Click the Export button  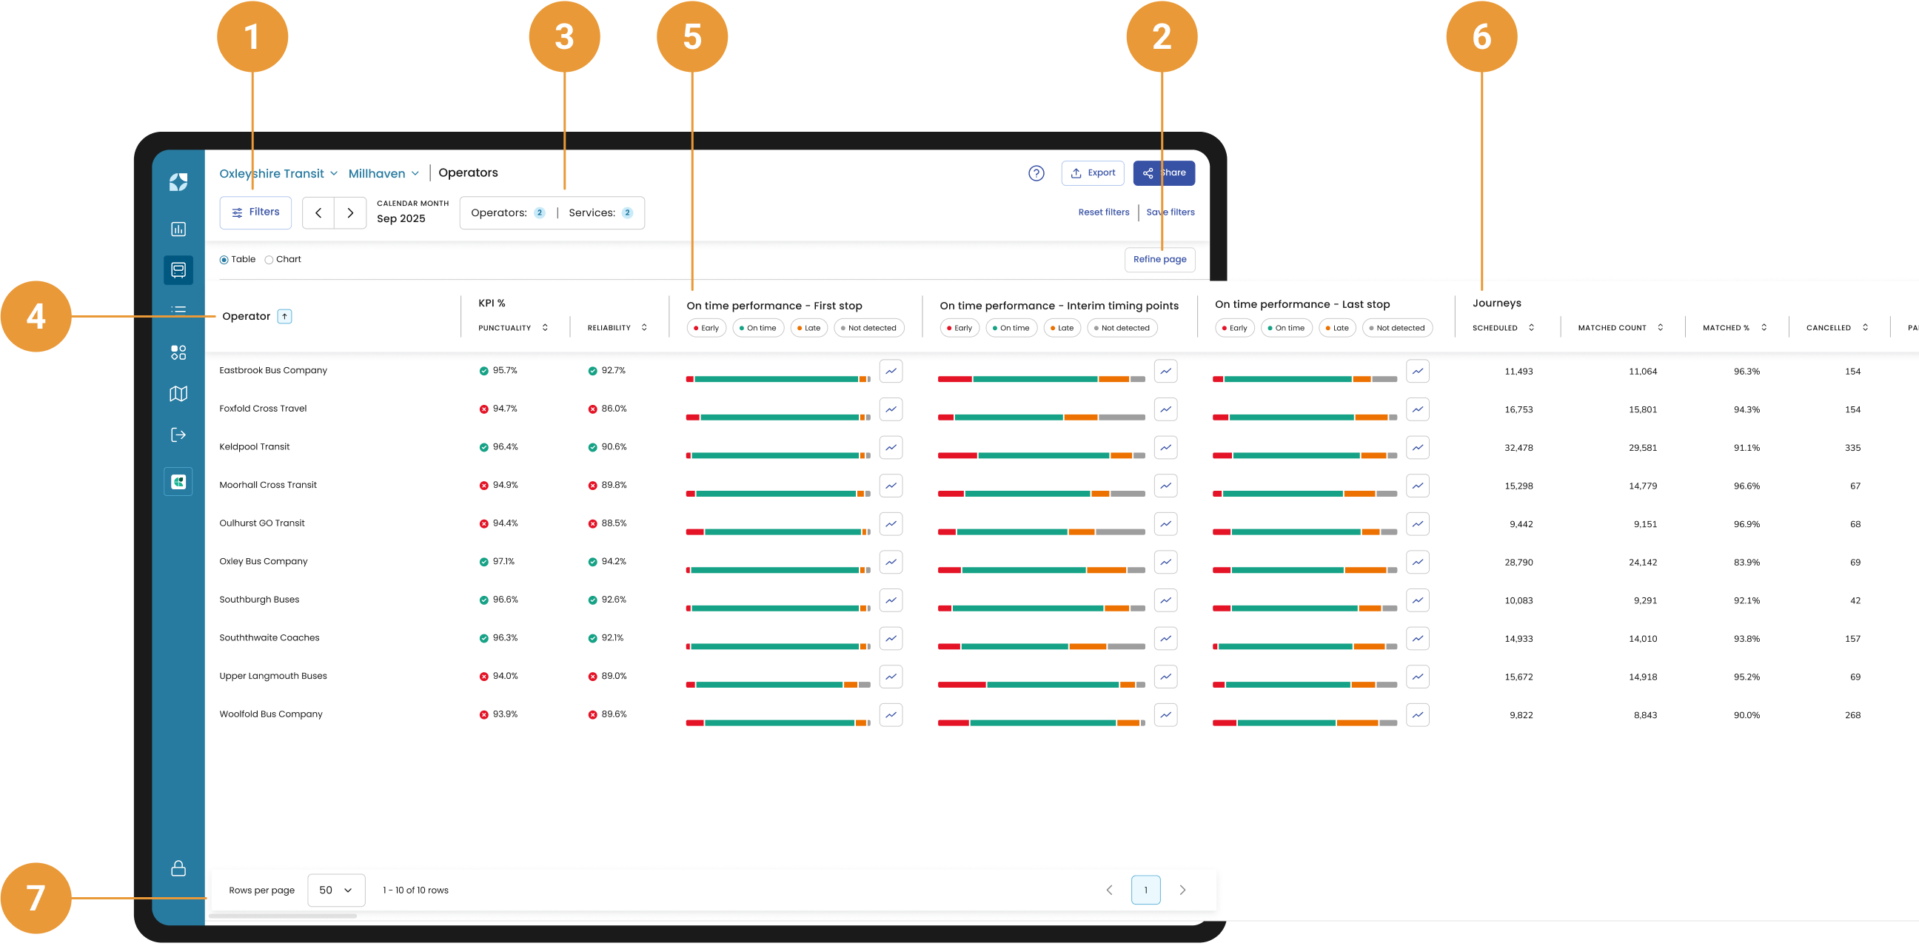[1092, 172]
